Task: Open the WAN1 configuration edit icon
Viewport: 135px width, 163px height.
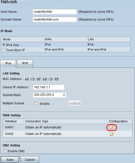Action: coord(112,127)
